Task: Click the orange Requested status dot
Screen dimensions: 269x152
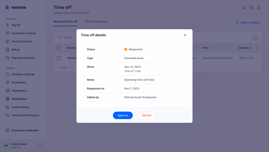Action: pos(126,49)
